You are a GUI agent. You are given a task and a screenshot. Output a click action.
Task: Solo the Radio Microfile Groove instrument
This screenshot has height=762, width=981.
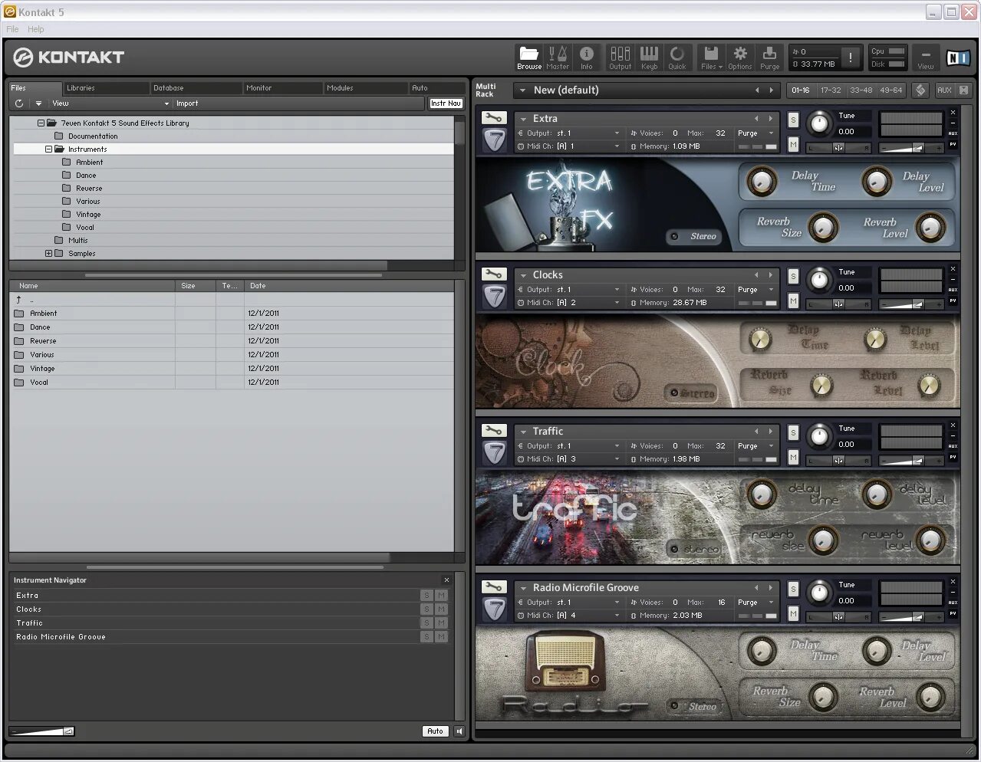[x=793, y=590]
